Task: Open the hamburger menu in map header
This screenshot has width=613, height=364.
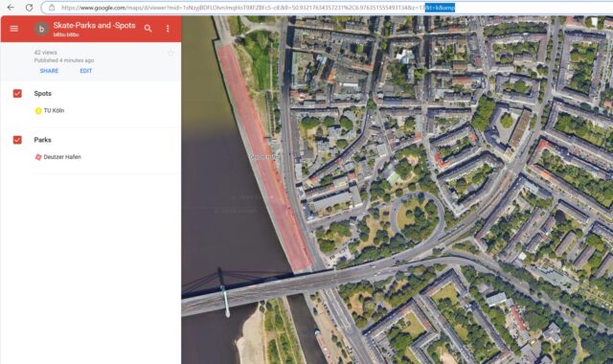Action: (14, 28)
